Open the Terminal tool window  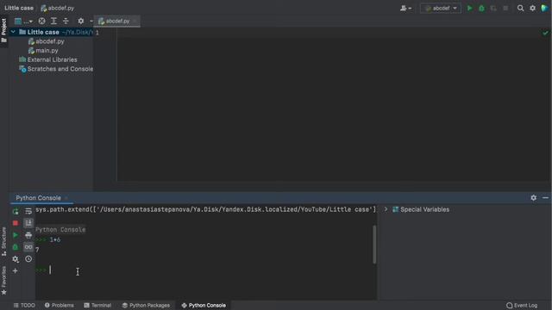(97, 306)
